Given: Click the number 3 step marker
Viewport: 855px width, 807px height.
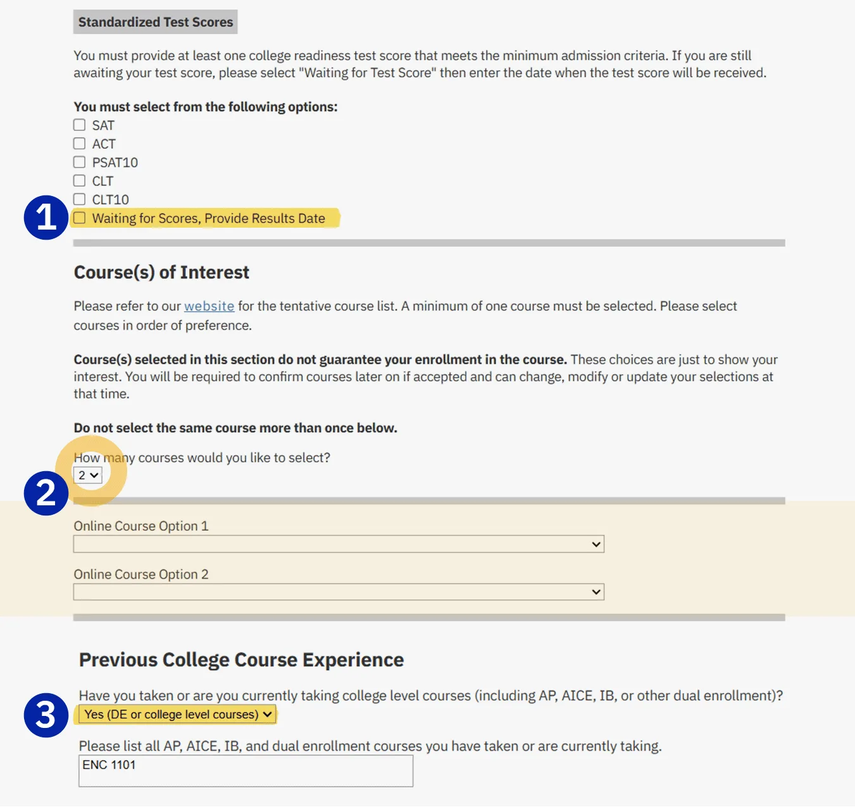Looking at the screenshot, I should pyautogui.click(x=46, y=715).
